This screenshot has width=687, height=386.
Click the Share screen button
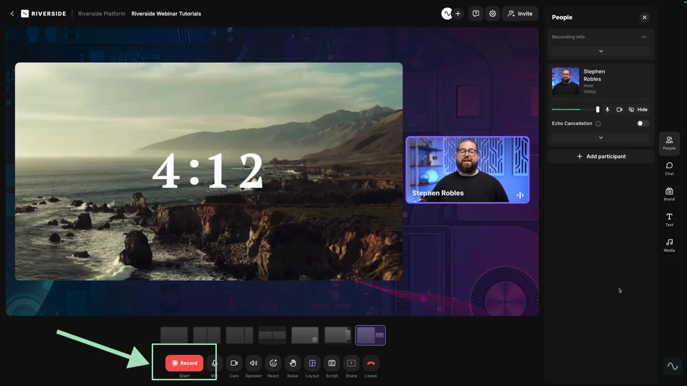tap(351, 363)
